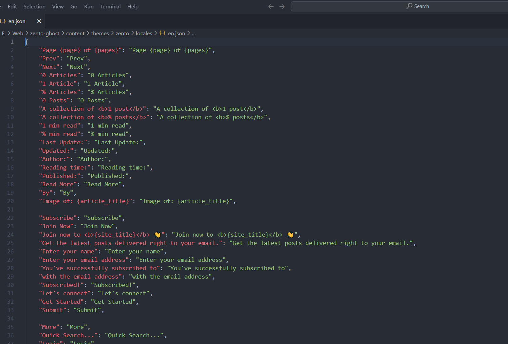508x344 pixels.
Task: Click "Join Now" value on line 23
Action: click(97, 226)
